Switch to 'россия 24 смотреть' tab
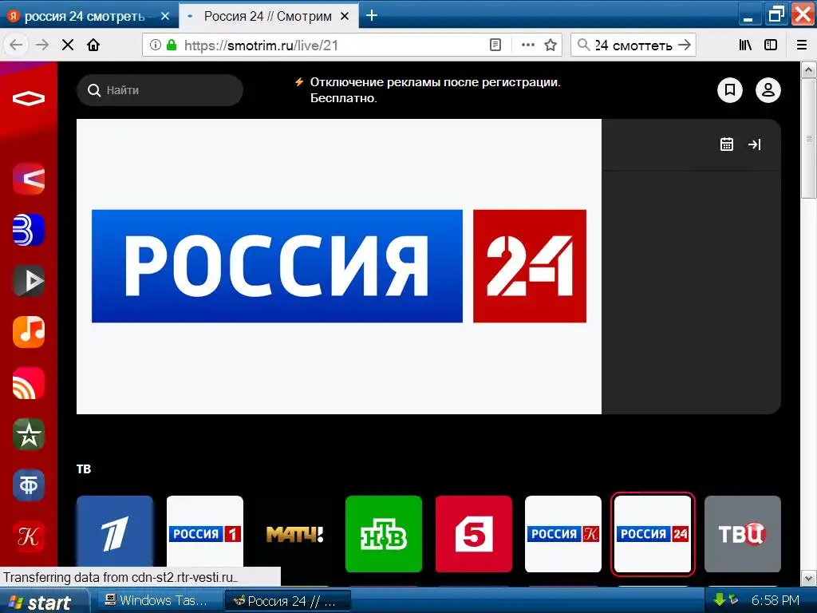Image resolution: width=817 pixels, height=613 pixels. pos(85,16)
